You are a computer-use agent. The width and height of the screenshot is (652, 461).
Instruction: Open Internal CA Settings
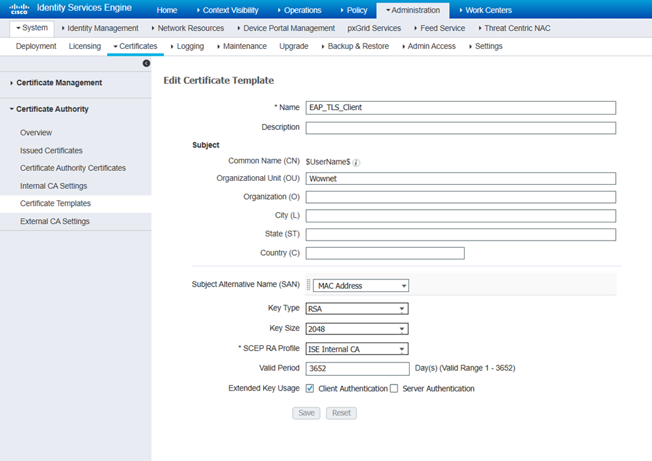(54, 186)
